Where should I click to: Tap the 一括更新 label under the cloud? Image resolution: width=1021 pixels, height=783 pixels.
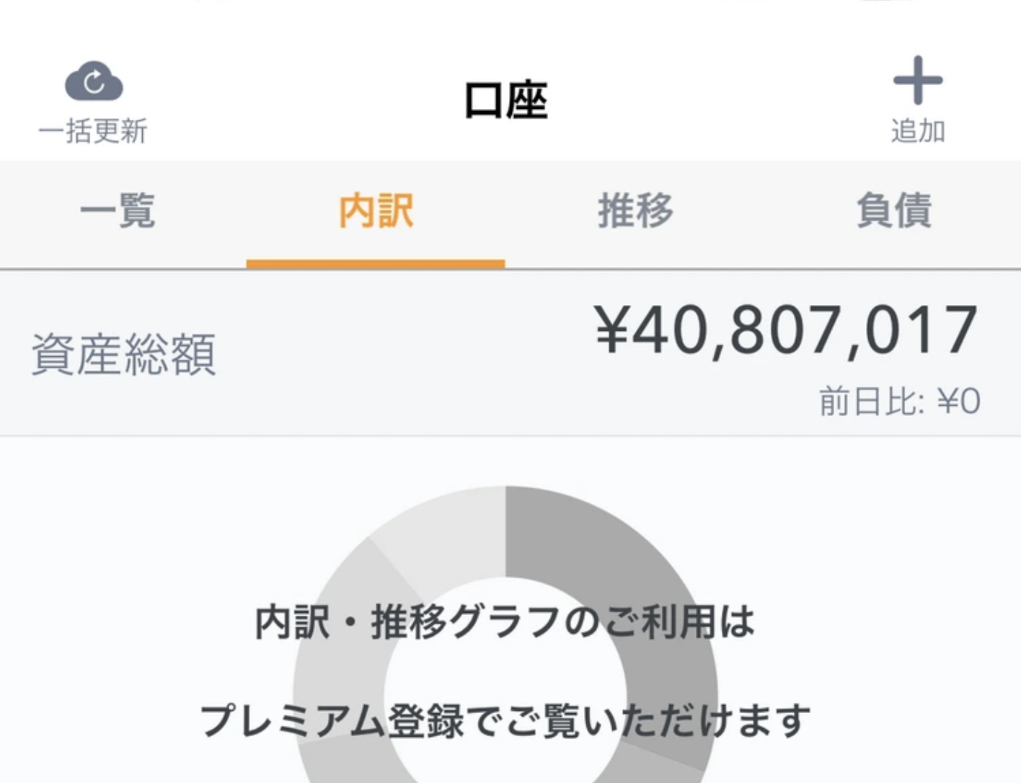93,131
